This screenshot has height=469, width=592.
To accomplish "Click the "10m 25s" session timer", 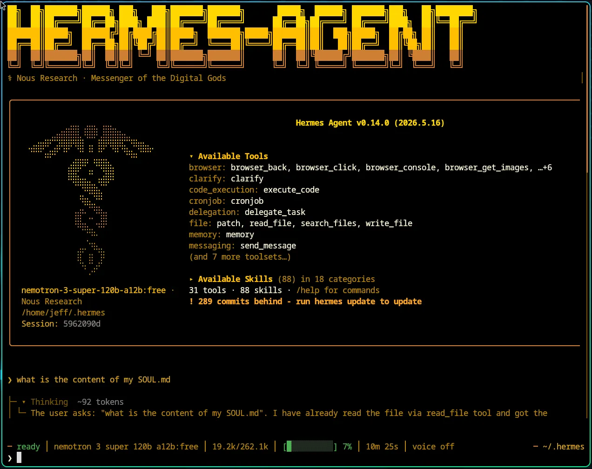I will tap(382, 447).
